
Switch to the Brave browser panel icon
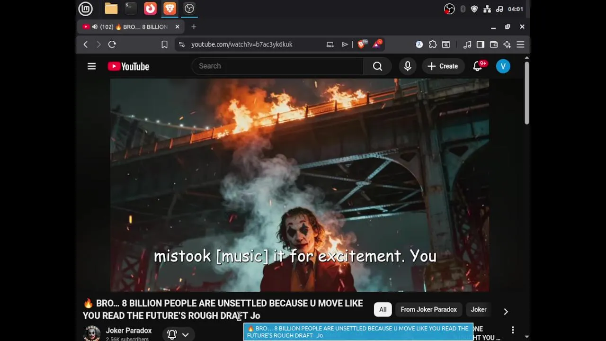(169, 9)
